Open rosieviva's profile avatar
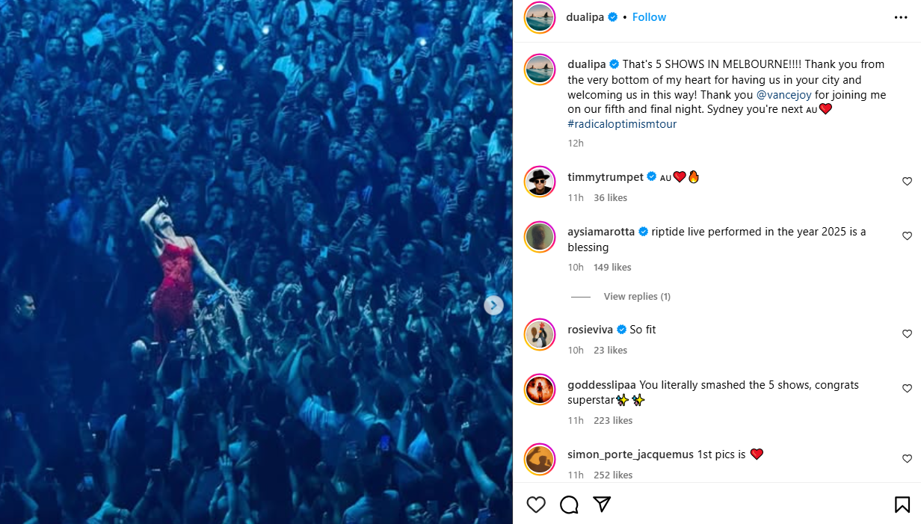 coord(540,334)
